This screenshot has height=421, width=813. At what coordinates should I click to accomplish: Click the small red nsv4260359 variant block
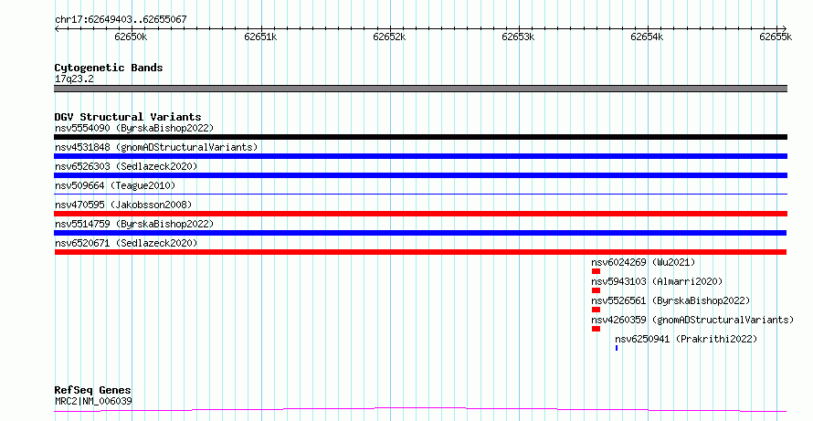tap(596, 329)
